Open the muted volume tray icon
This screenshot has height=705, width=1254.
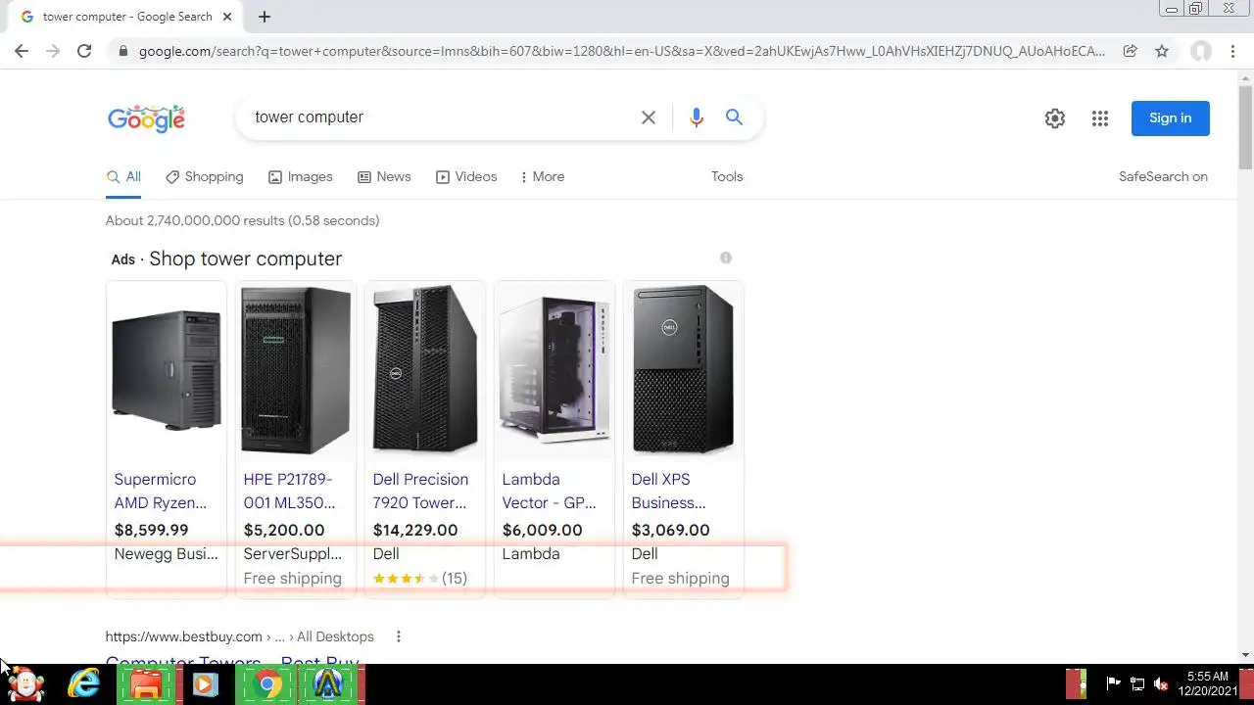(1161, 684)
